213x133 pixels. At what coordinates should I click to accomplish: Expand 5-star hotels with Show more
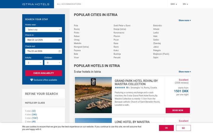(185, 72)
